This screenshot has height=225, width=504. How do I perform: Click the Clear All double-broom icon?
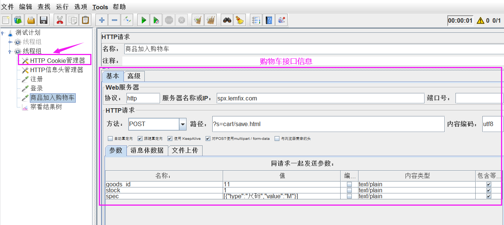211,20
